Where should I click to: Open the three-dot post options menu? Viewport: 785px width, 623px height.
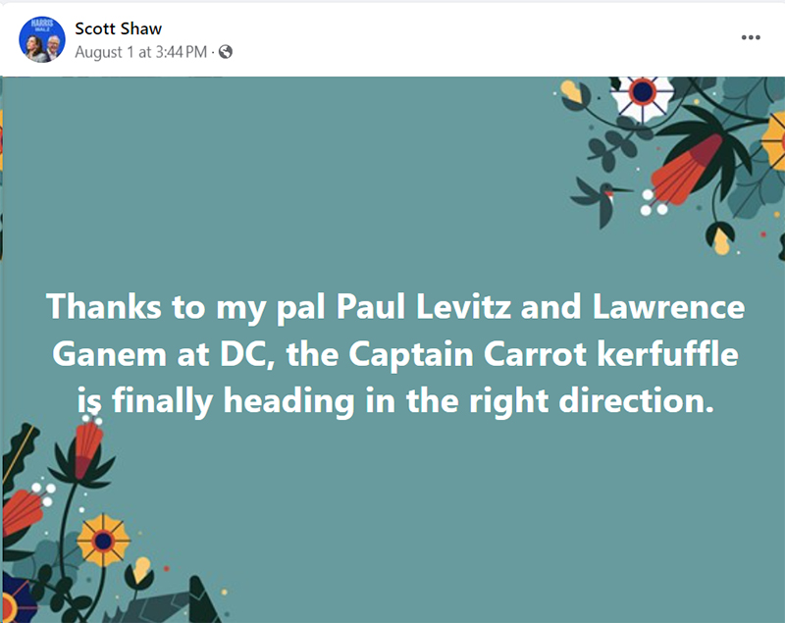751,37
